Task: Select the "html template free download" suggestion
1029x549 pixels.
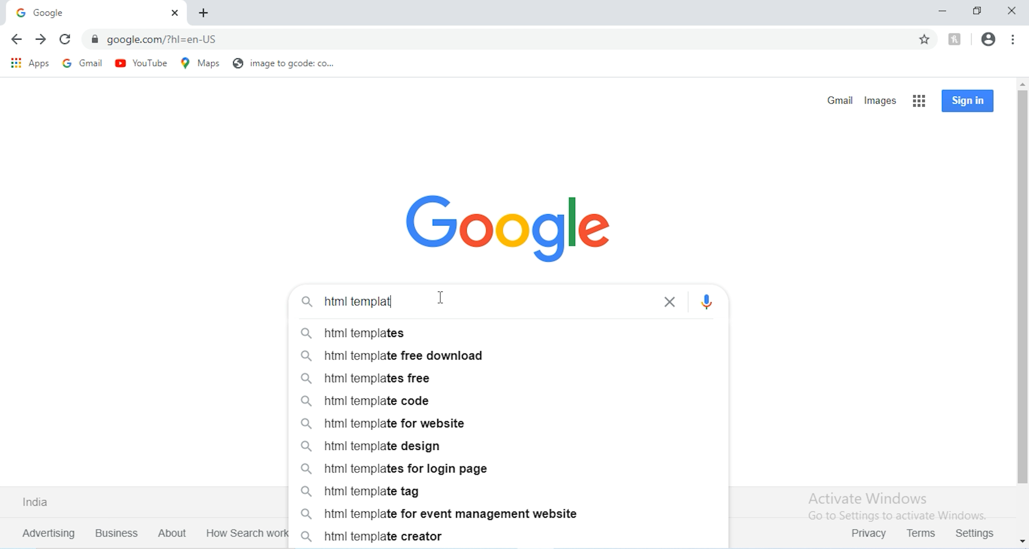Action: (403, 356)
